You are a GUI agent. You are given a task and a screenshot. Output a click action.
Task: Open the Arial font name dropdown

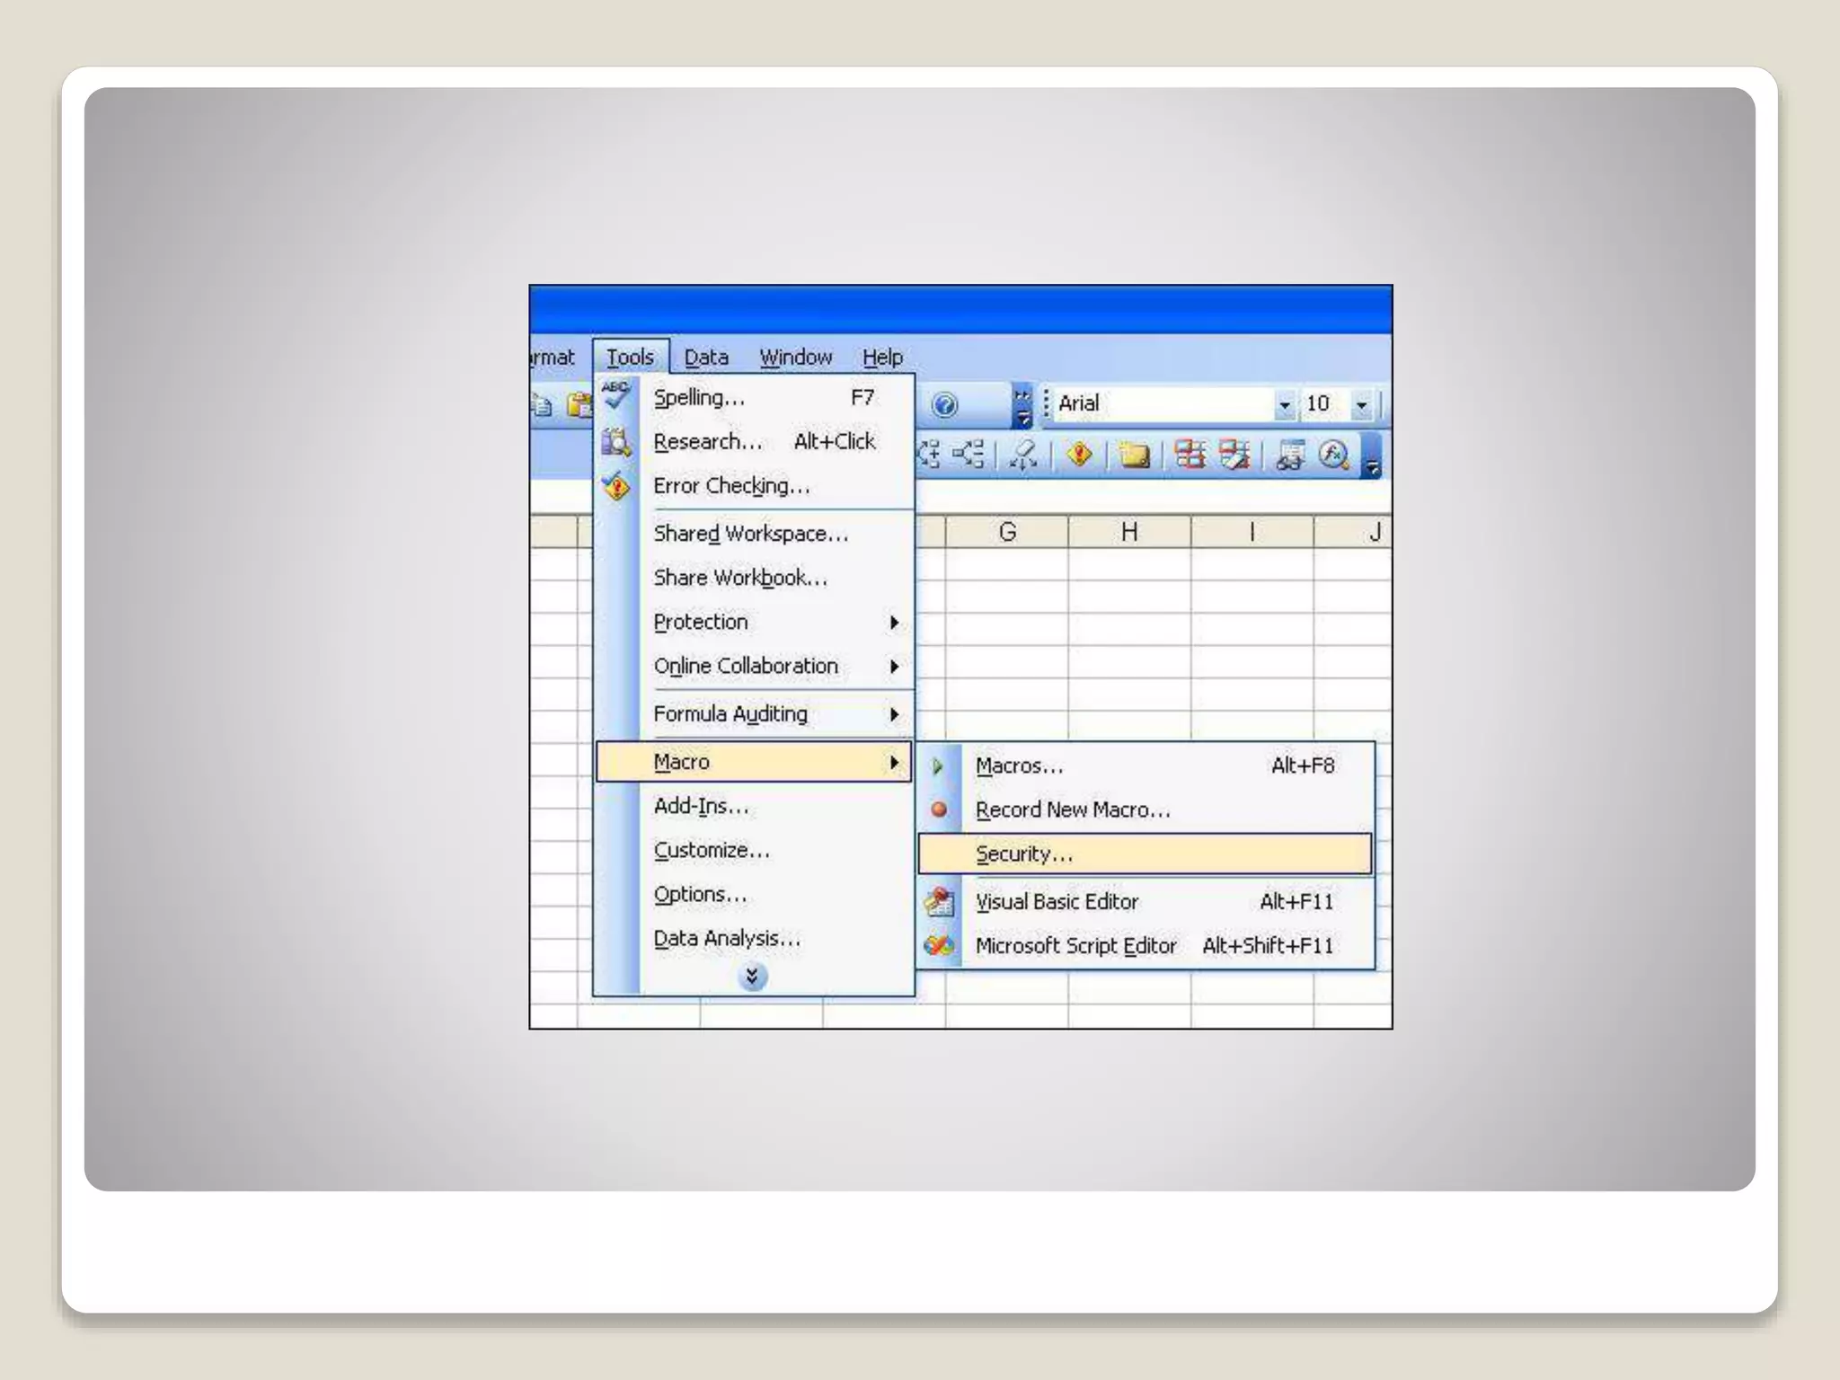coord(1284,405)
